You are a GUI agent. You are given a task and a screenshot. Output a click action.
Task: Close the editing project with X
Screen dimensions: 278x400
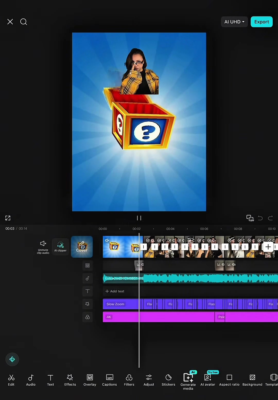[x=10, y=22]
